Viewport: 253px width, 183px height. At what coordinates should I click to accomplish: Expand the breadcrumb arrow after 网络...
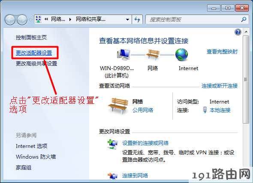click(70, 20)
